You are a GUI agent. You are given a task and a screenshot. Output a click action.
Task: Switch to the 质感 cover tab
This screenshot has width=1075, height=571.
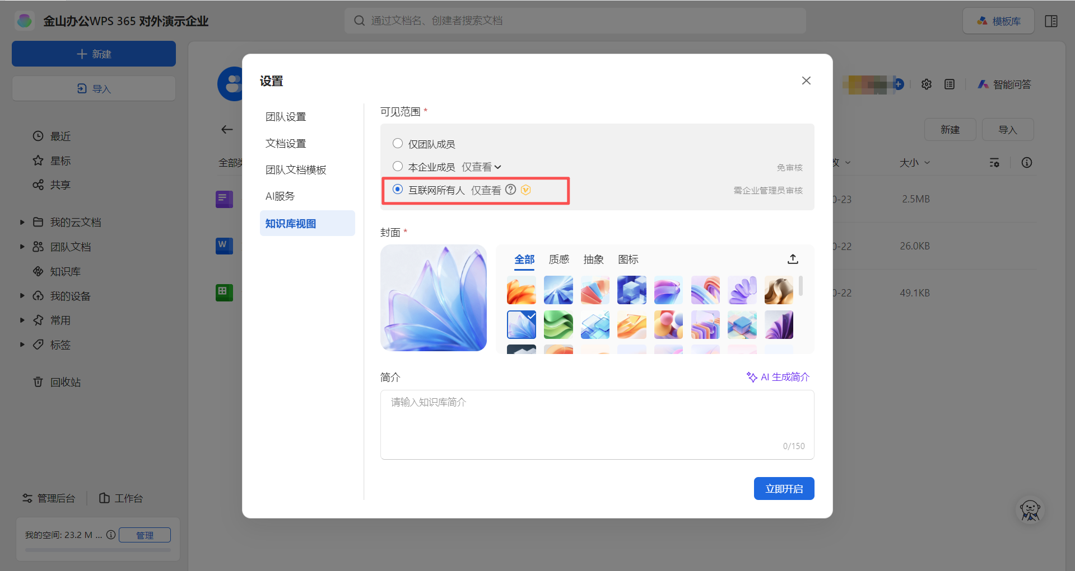[559, 259]
